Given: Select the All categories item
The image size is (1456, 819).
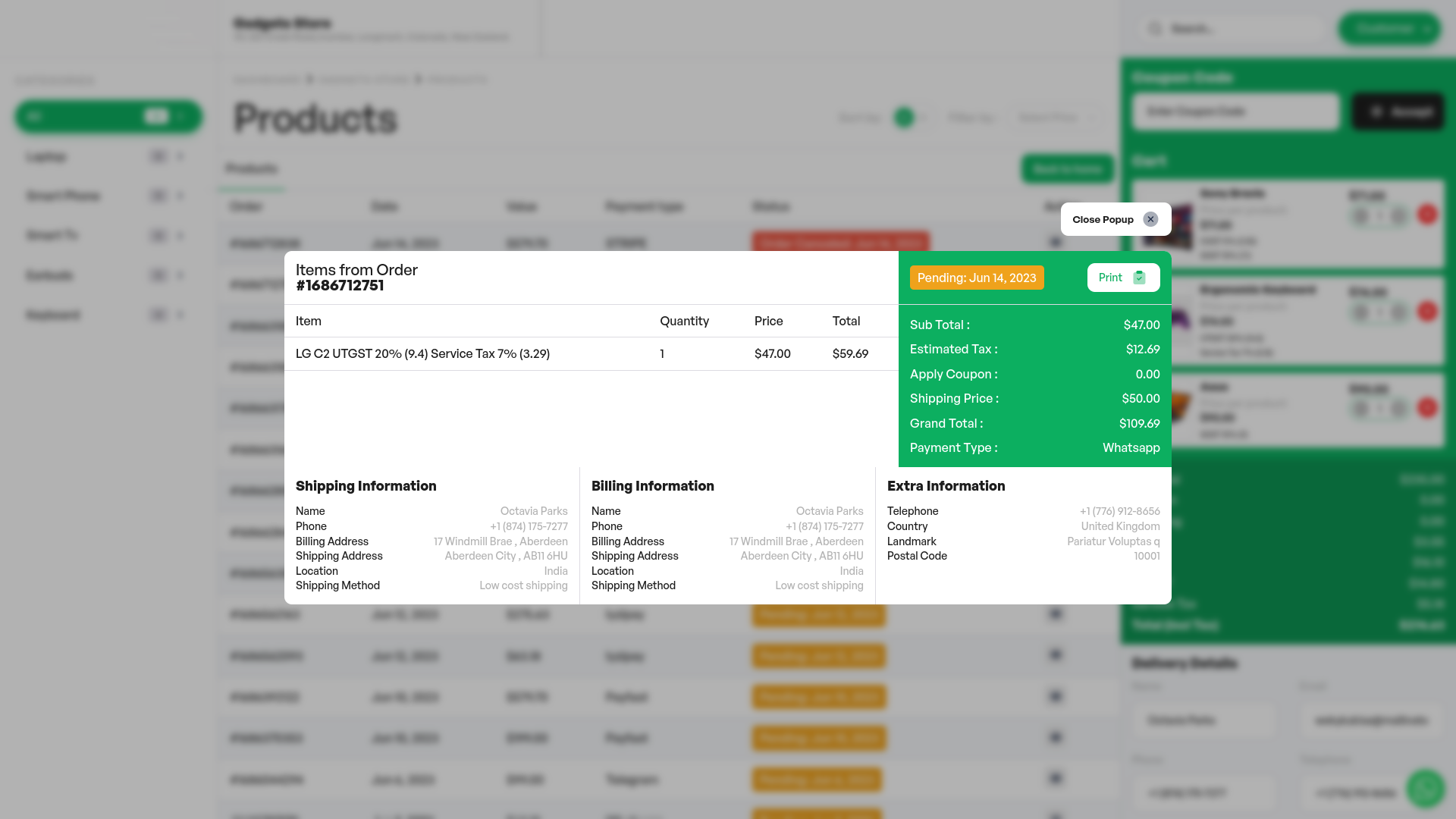Looking at the screenshot, I should click(108, 116).
